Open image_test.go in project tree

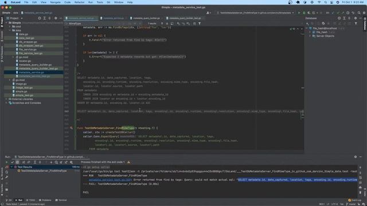coord(24,88)
